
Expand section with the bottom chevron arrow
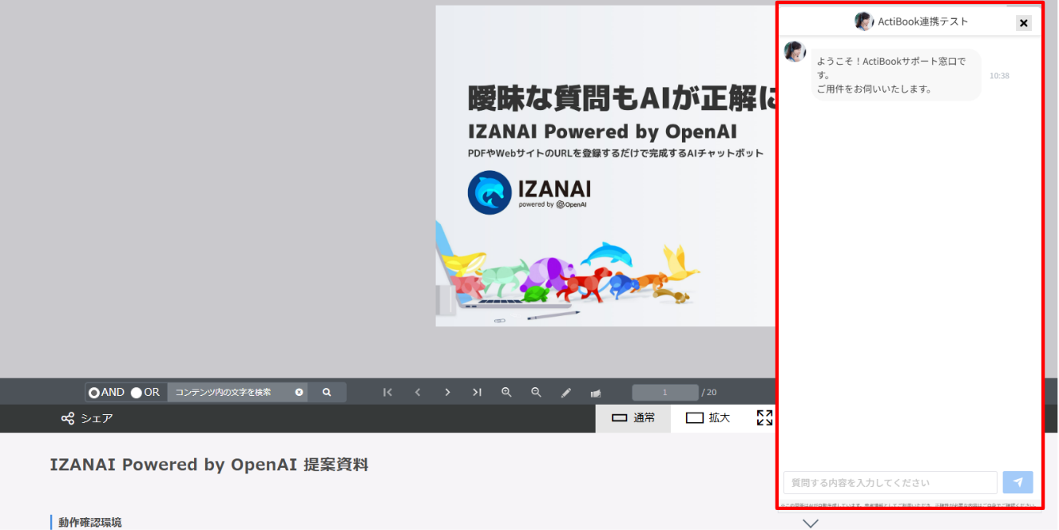(811, 524)
